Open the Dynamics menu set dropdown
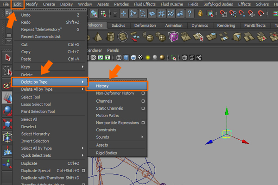The height and width of the screenshot is (185, 278). pyautogui.click(x=8, y=13)
